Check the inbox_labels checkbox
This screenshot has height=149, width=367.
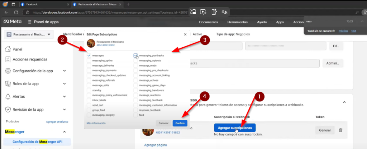89,100
